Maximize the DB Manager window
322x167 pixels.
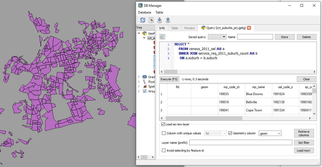[302, 5]
